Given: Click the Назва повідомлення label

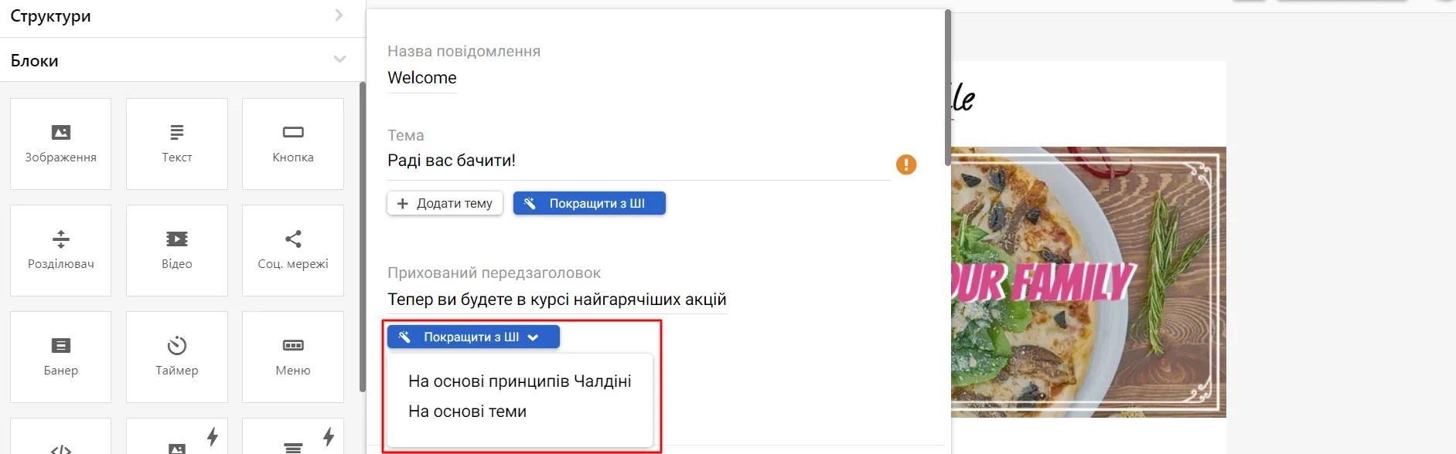Looking at the screenshot, I should coord(464,52).
